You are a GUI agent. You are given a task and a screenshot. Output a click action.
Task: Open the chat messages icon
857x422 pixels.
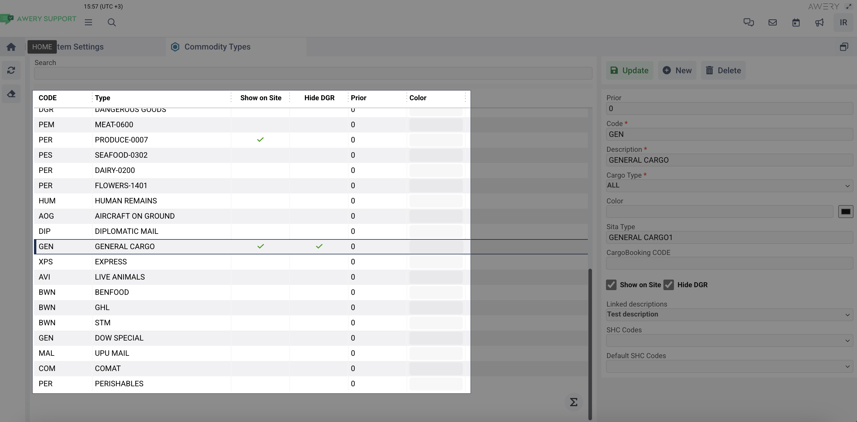point(749,22)
